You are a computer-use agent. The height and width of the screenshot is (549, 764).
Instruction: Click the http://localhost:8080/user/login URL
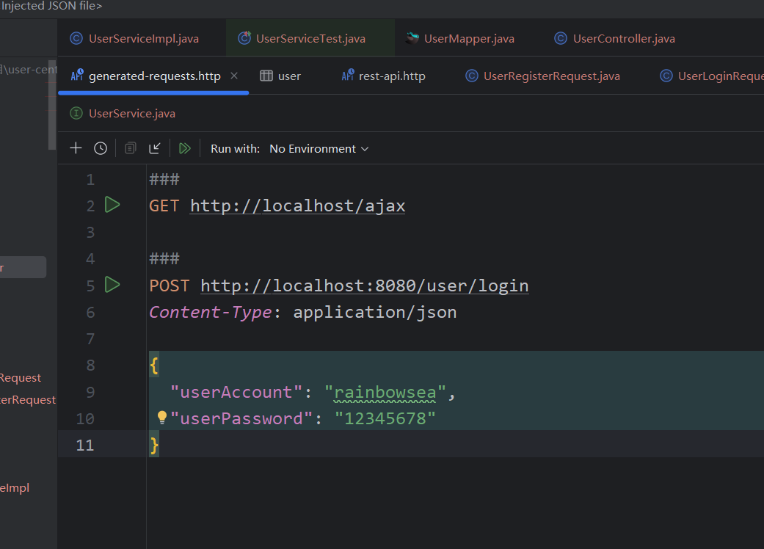tap(364, 286)
